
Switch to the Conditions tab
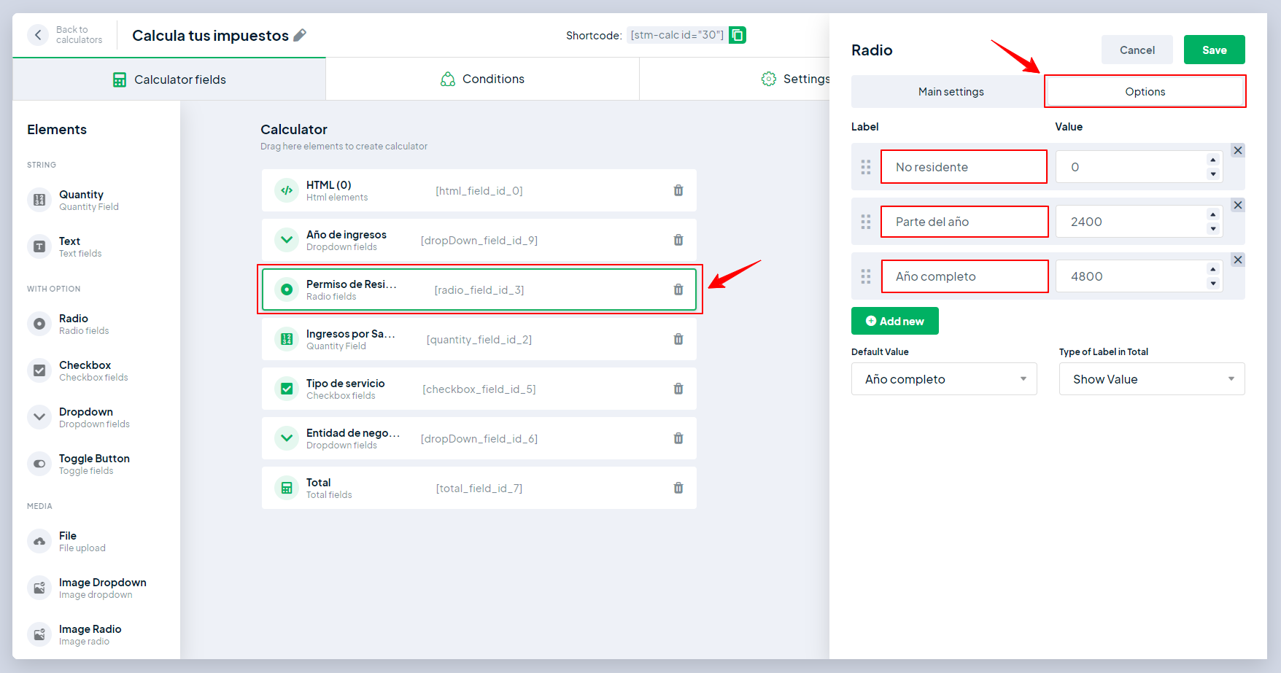[x=482, y=79]
